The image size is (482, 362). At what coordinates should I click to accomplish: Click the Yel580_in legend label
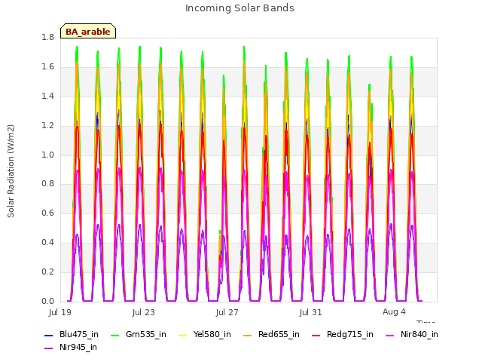point(212,334)
